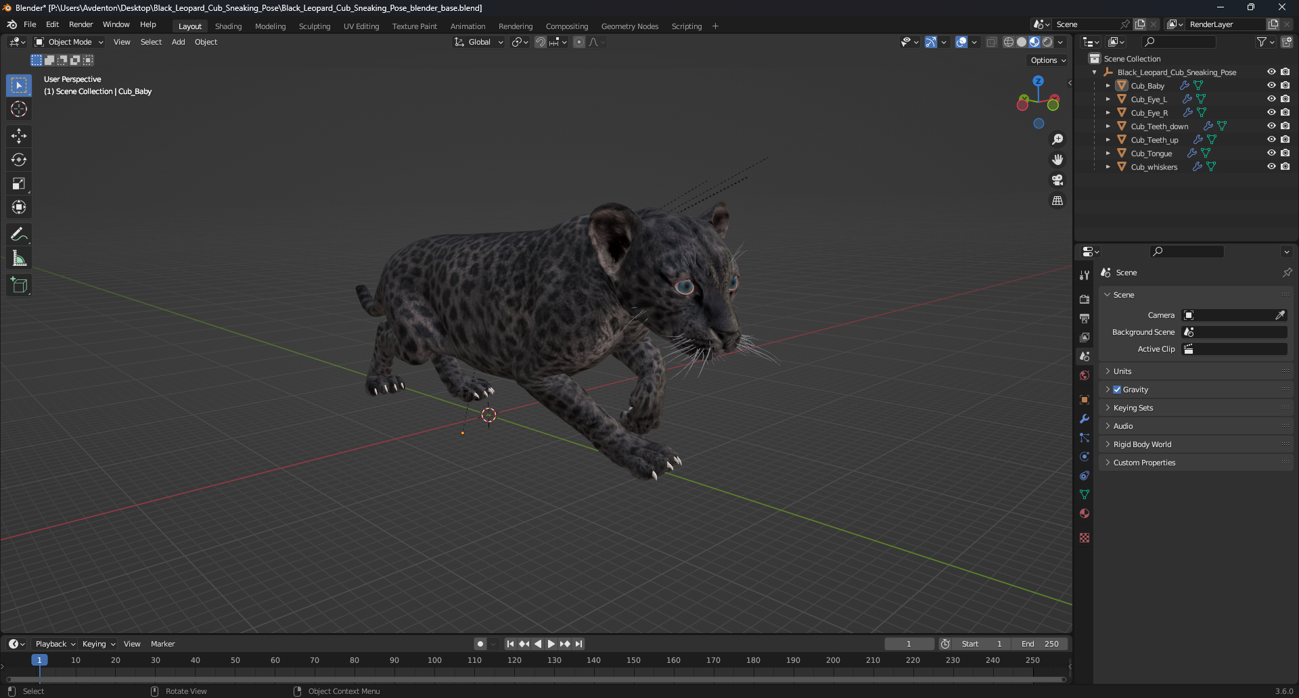The width and height of the screenshot is (1299, 698).
Task: Click the timeline Marker menu
Action: (x=162, y=644)
